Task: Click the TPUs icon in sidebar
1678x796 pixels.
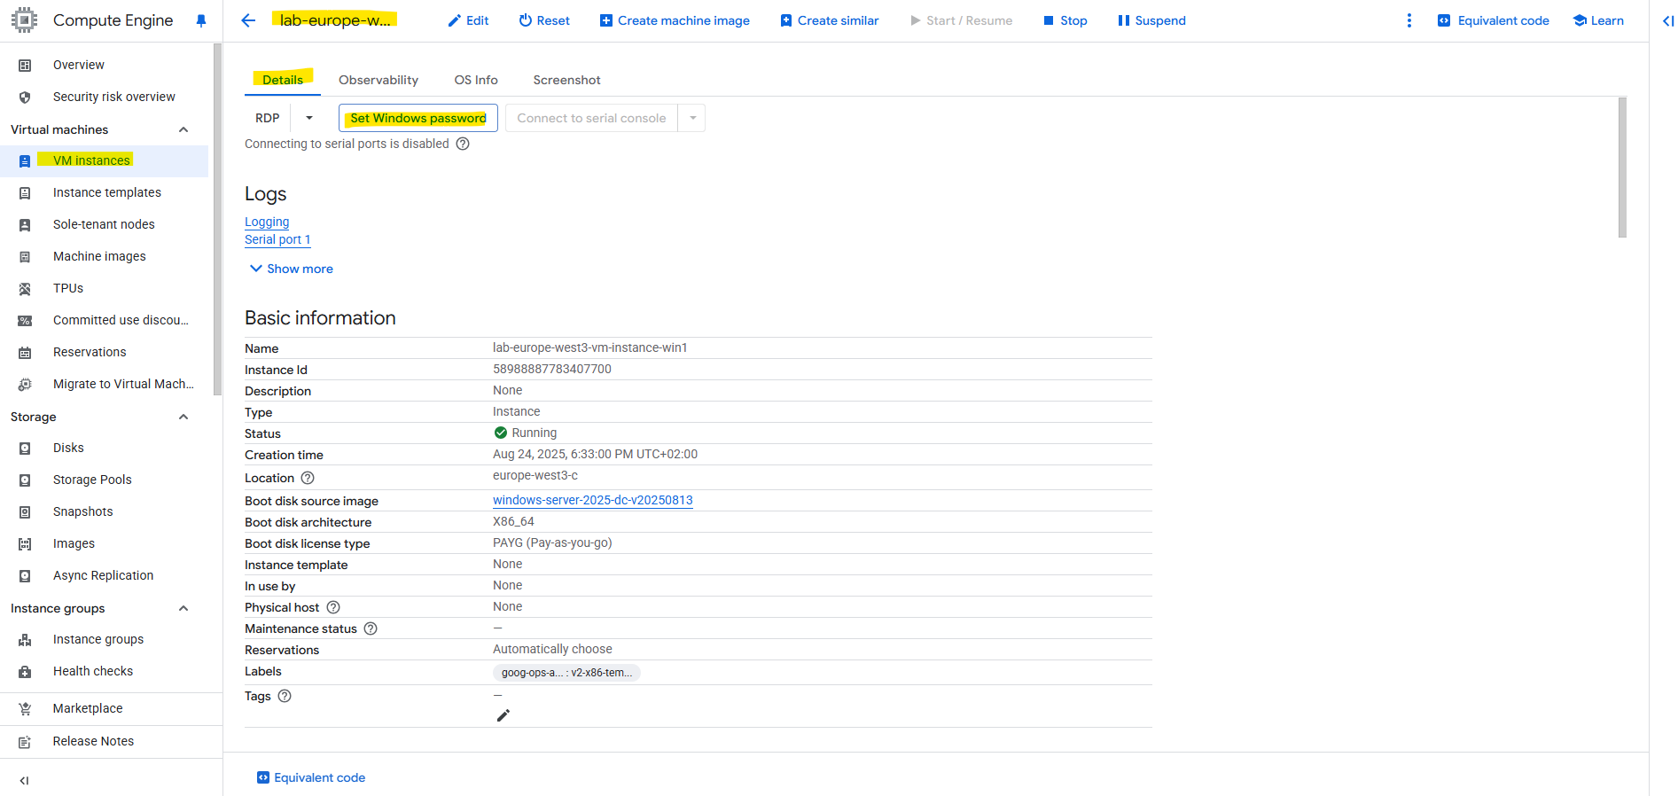Action: coord(25,289)
